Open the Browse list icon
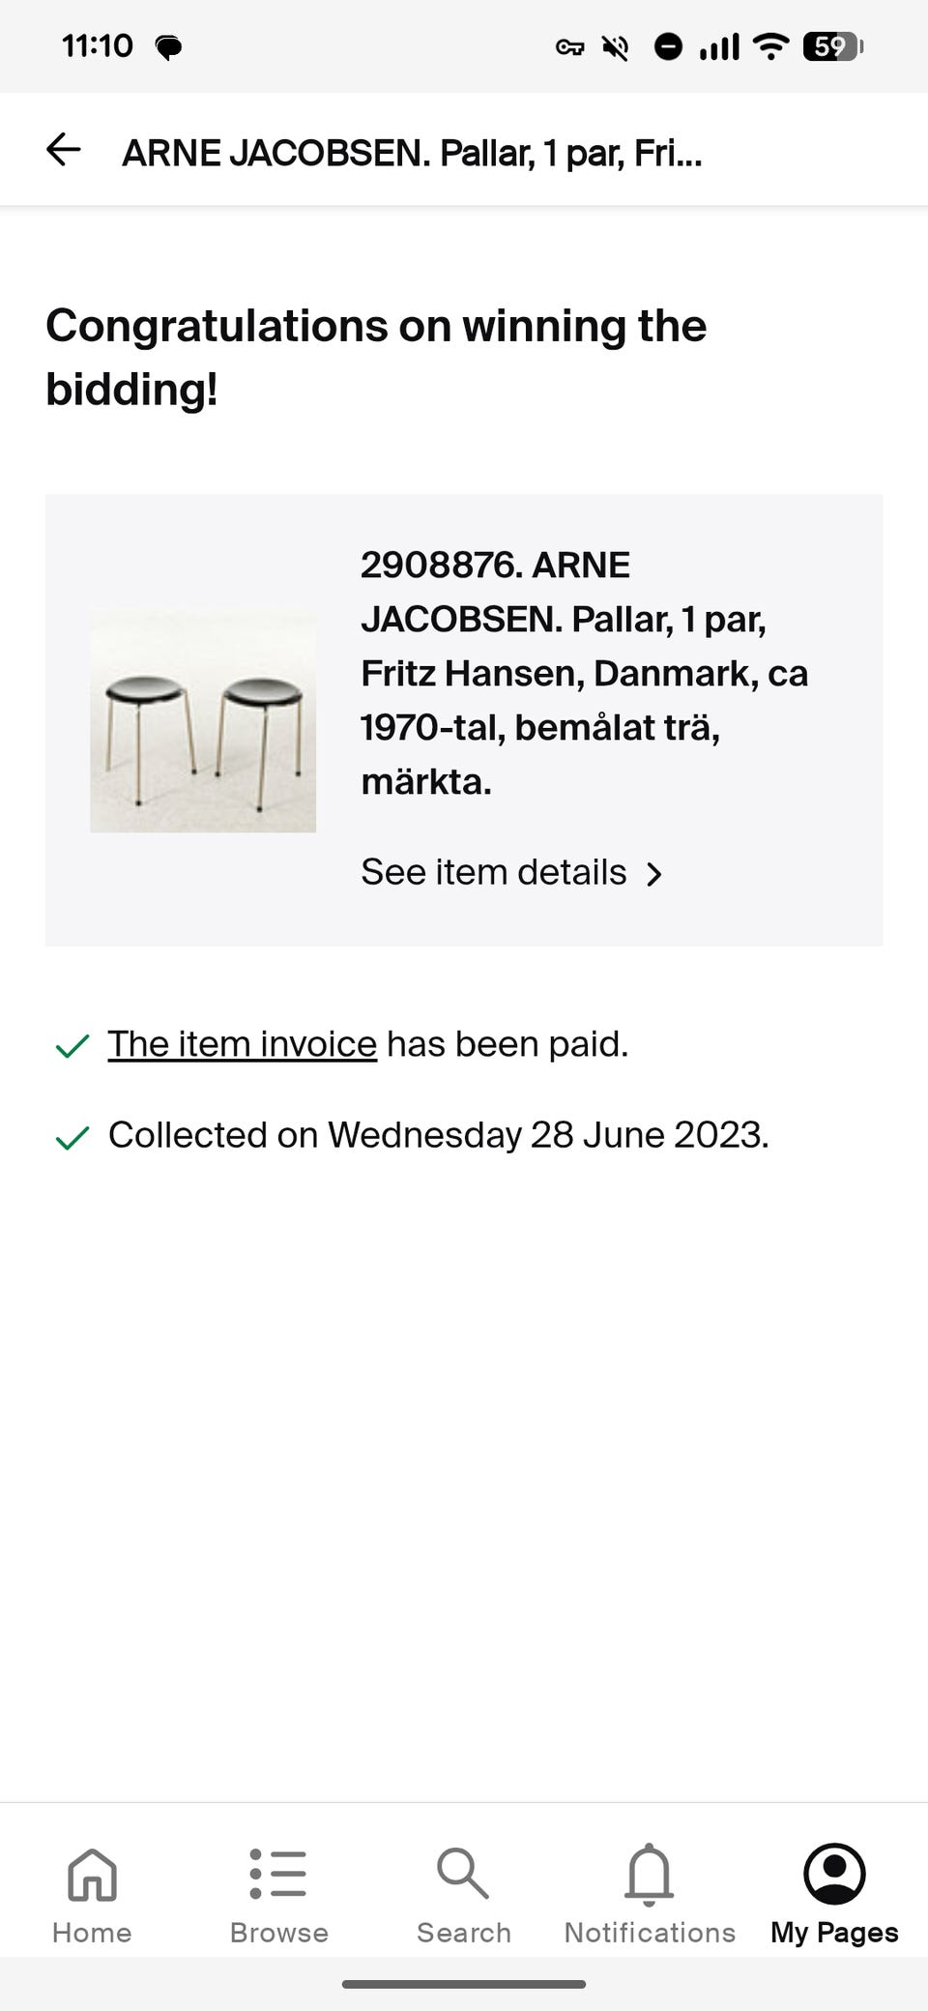 point(278,1874)
